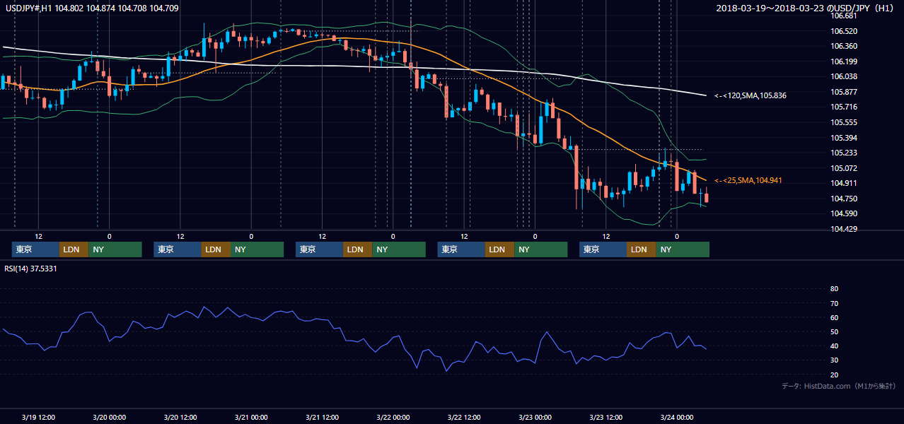Click the LDN session block for 3/19
Screen dimensions: 904x424
[x=74, y=249]
